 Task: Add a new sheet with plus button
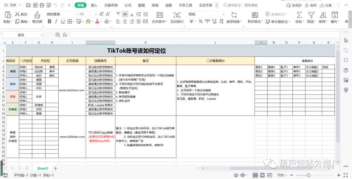click(55, 168)
